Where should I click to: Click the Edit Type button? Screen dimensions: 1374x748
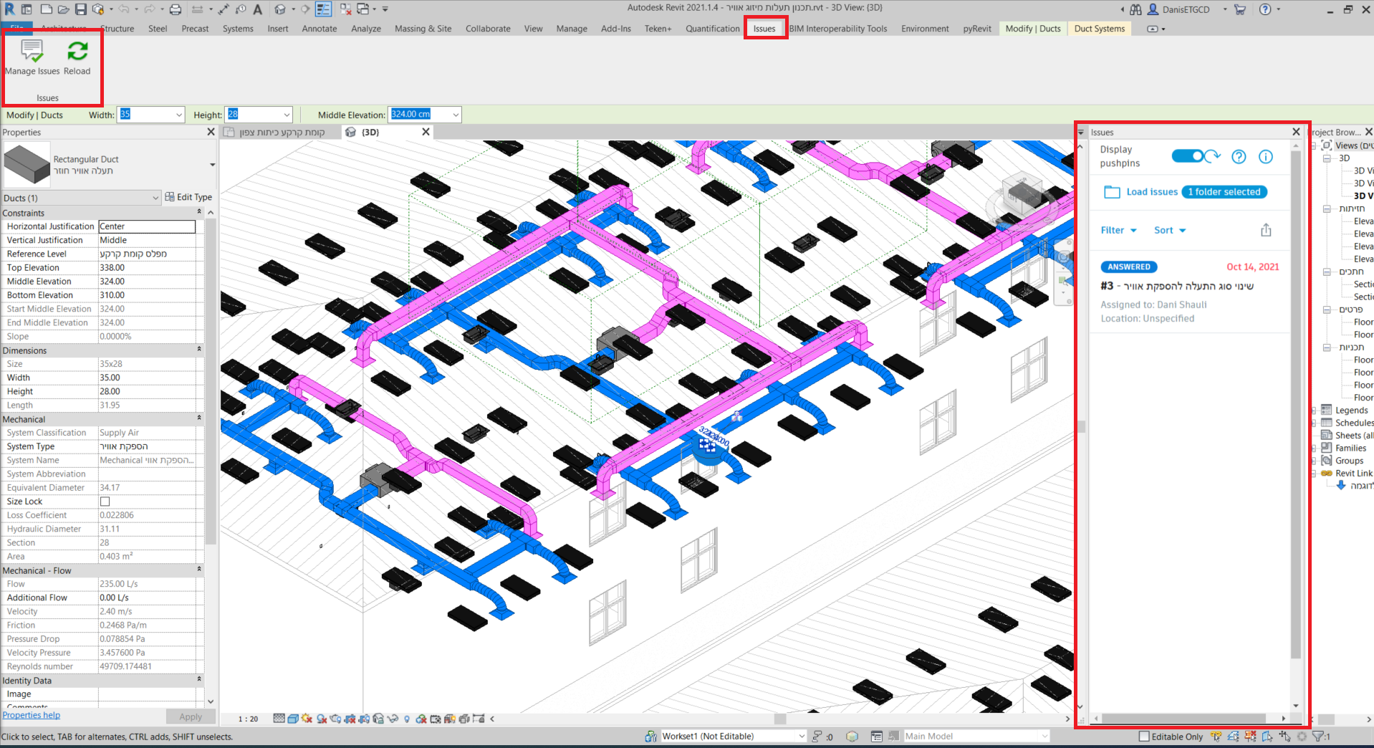pos(188,197)
